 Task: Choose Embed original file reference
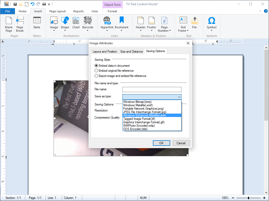96,71
